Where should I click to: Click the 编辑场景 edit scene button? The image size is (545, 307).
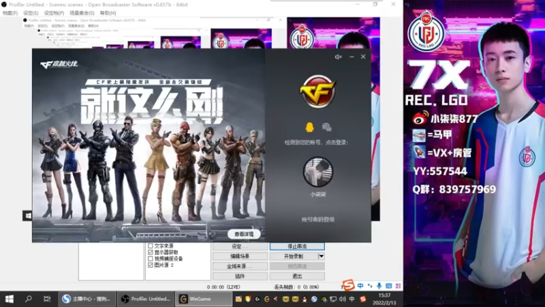[240, 257]
